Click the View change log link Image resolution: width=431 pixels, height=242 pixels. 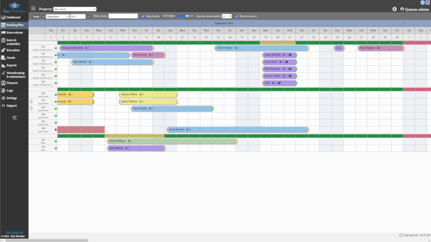(14, 233)
